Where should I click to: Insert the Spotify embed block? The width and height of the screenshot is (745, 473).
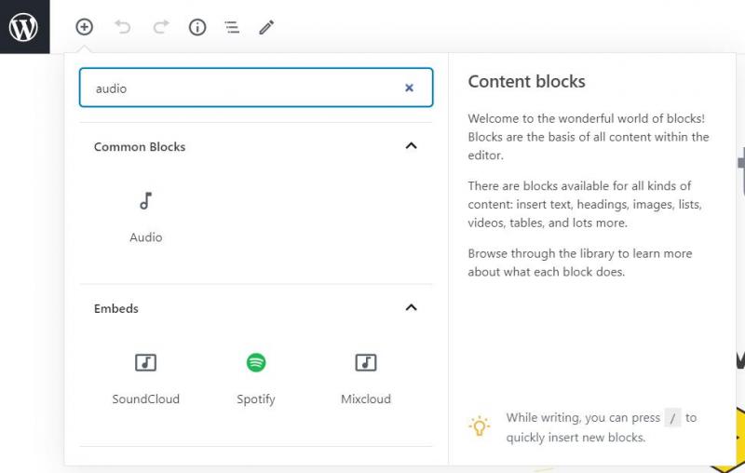pos(256,378)
